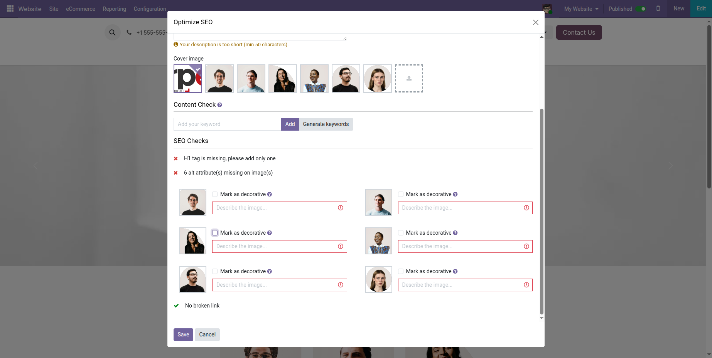The image size is (712, 358).
Task: Click warning icon in the laughing woman's description field
Action: pos(341,246)
